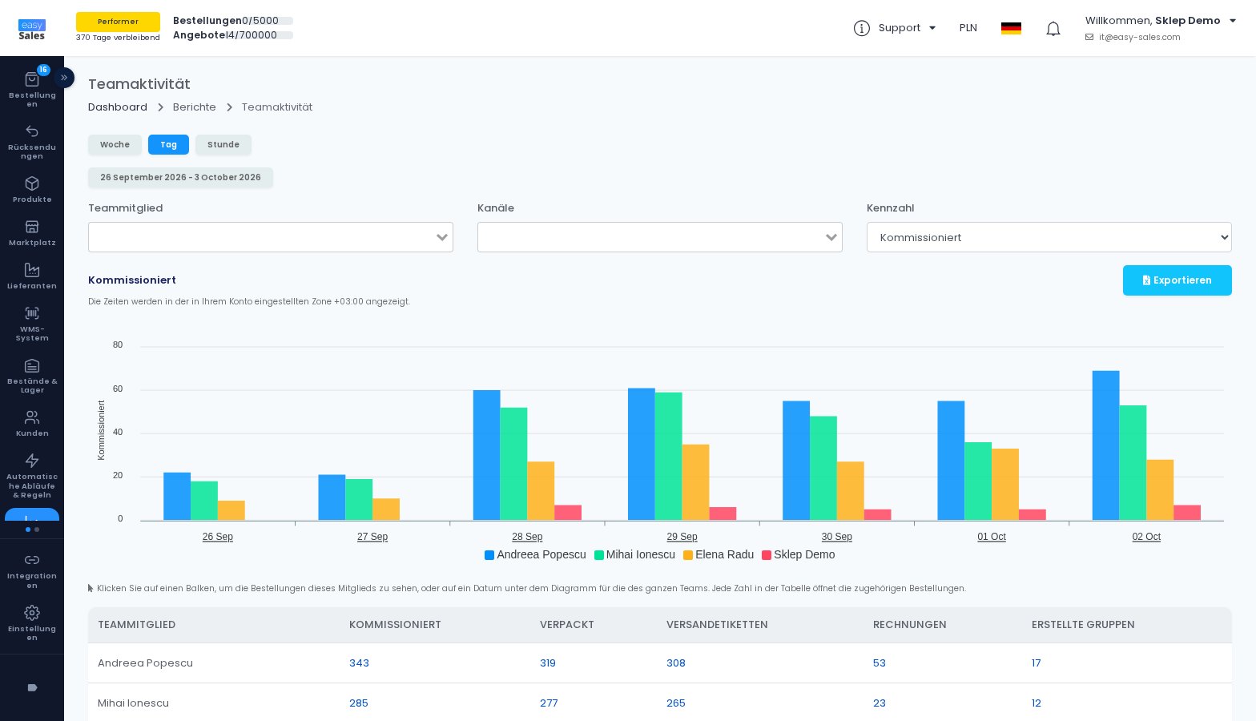Viewport: 1256px width, 721px height.
Task: Open the notifications bell
Action: [x=1053, y=29]
